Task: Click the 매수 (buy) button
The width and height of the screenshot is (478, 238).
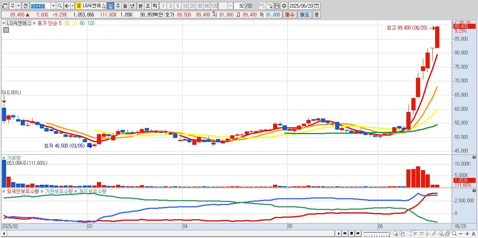Action: point(290,15)
